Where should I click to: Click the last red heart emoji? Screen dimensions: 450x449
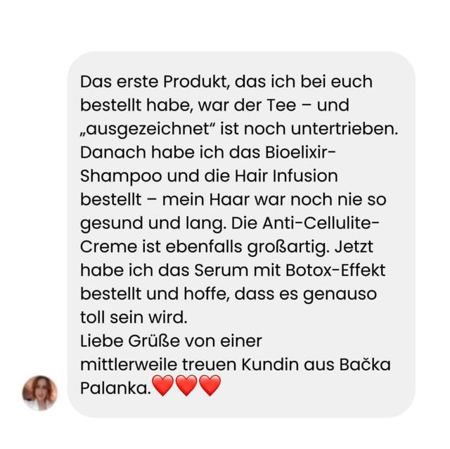[210, 386]
